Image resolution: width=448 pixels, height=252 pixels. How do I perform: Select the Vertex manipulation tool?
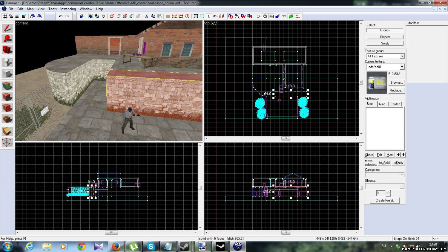coord(7,142)
